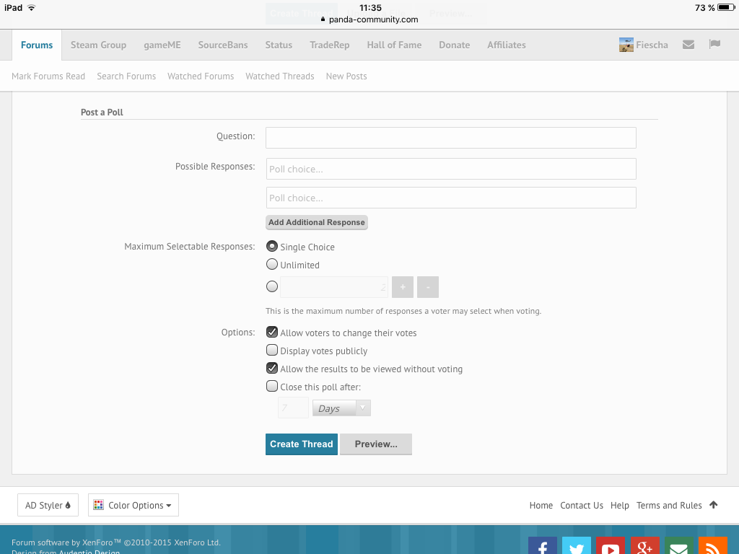
Task: Open the inbox envelope icon in navbar
Action: [x=688, y=45]
